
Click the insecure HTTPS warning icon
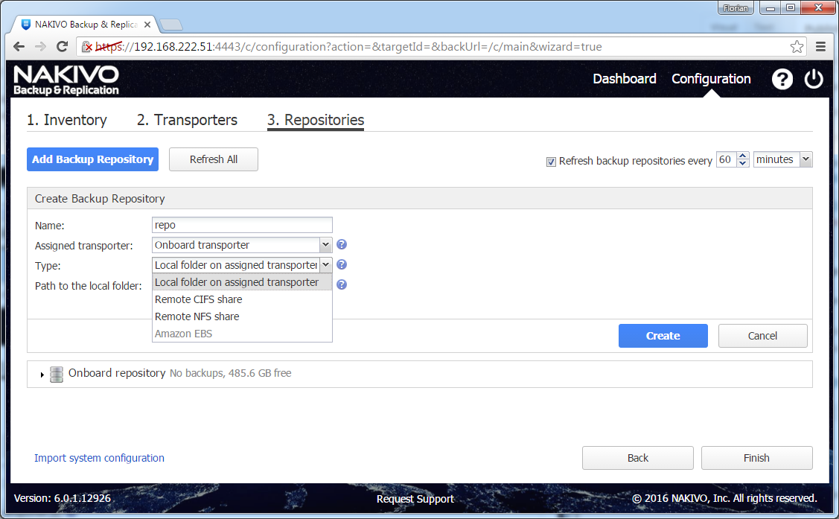pos(87,47)
